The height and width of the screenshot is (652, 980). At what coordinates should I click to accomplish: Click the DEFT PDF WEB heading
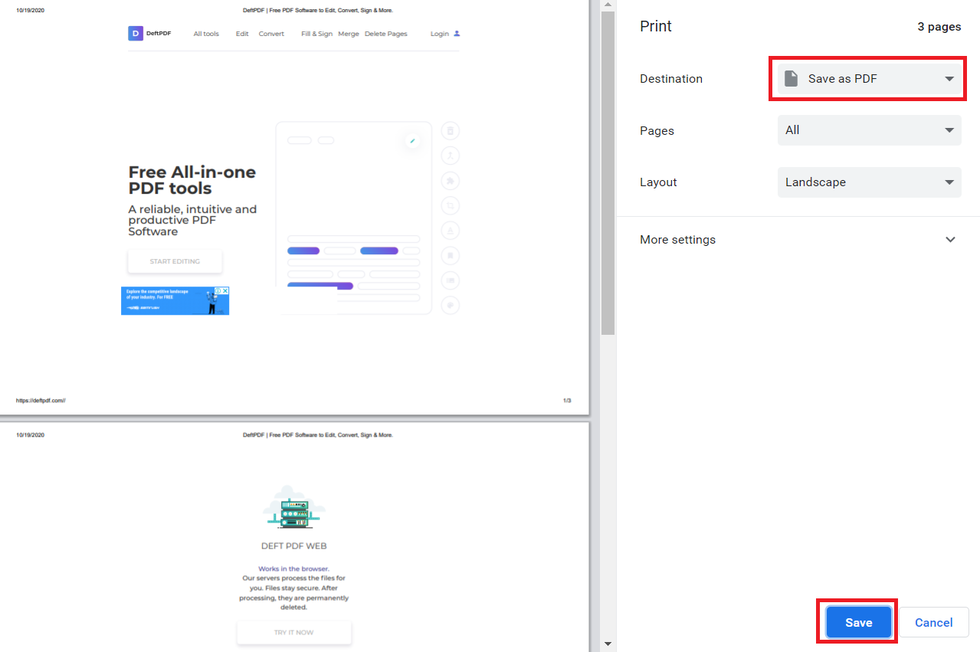coord(294,546)
